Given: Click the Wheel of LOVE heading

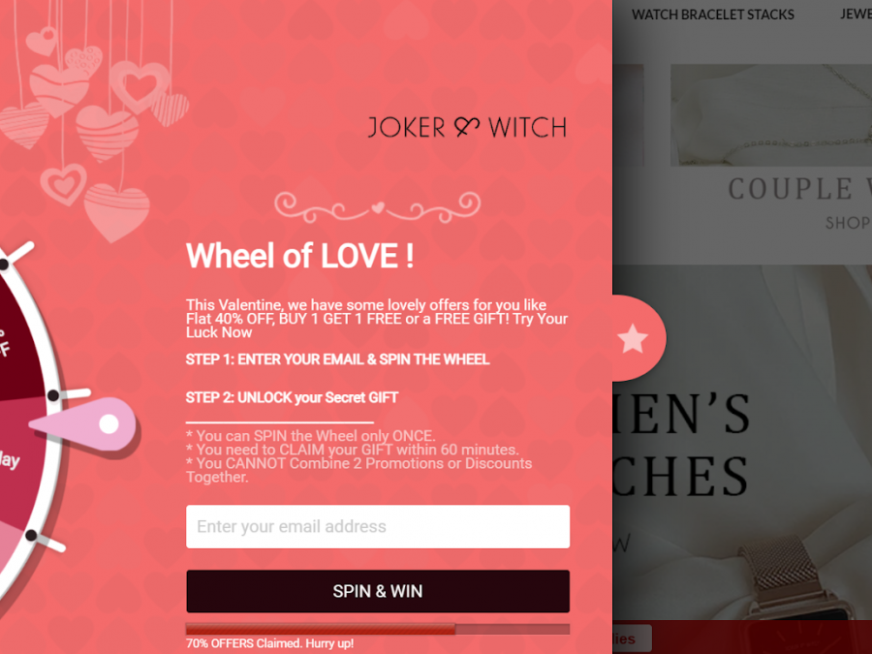Looking at the screenshot, I should click(299, 256).
